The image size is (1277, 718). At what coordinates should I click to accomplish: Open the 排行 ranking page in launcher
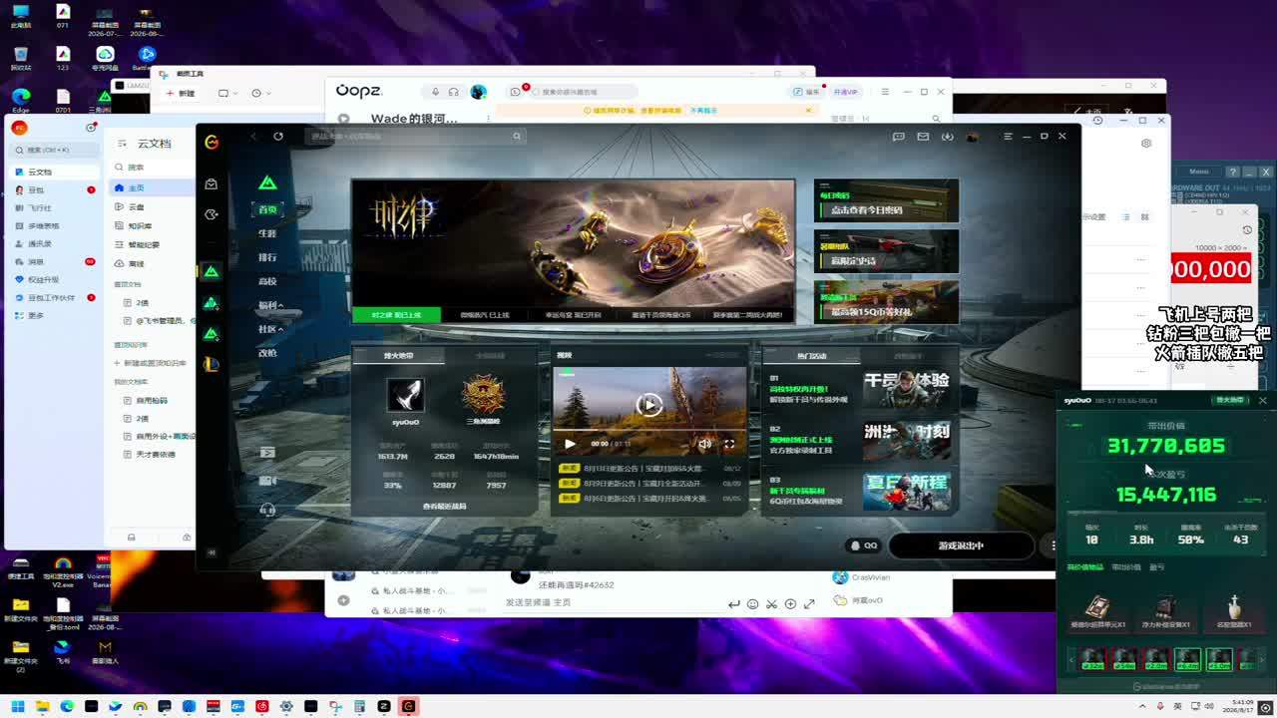267,257
